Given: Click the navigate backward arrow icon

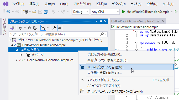Looking at the screenshot, I should tap(8, 12).
